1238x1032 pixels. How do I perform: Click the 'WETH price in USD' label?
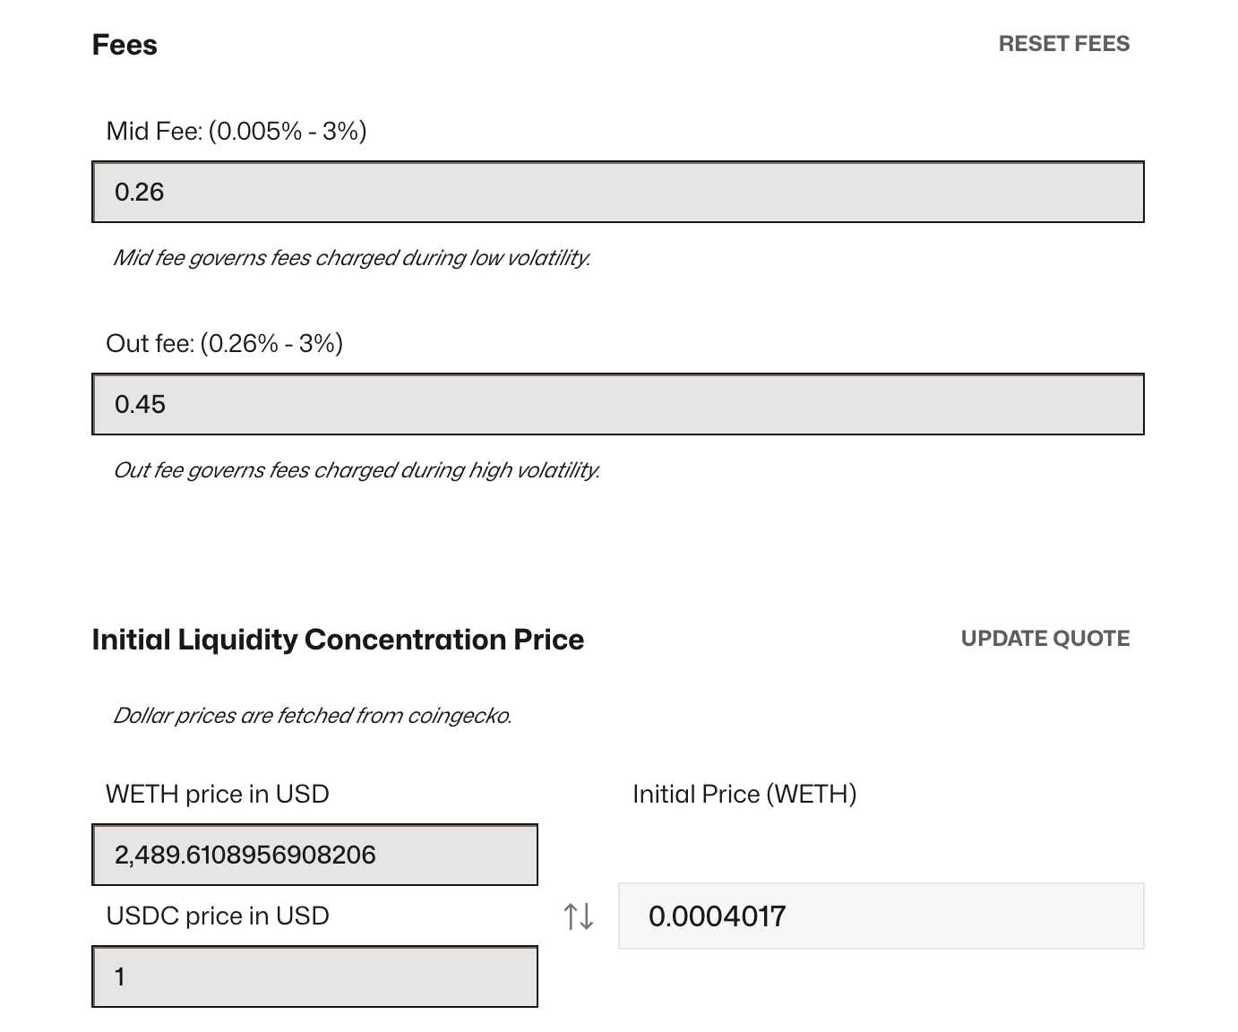coord(218,795)
